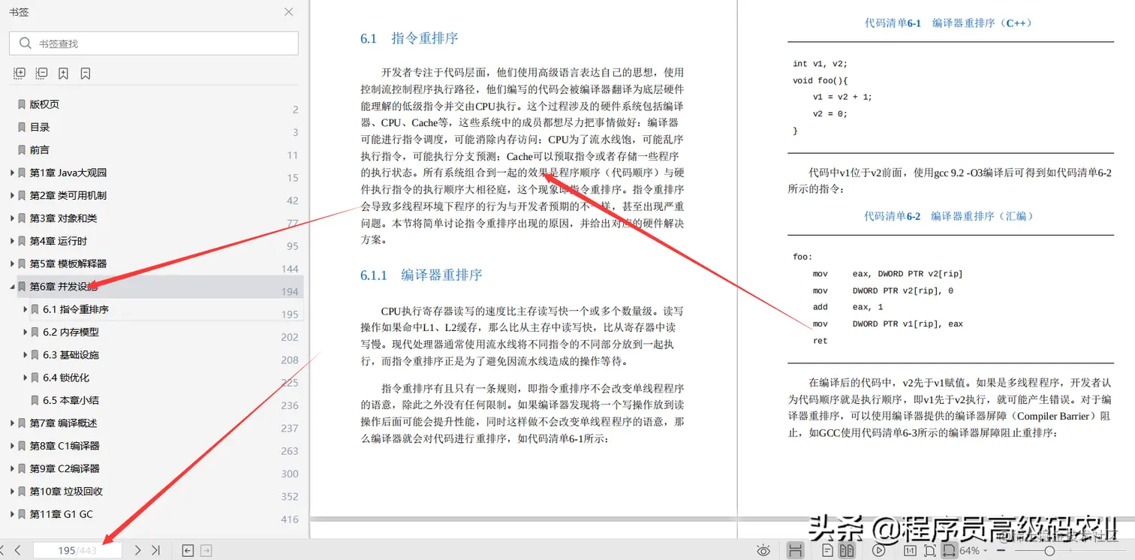Jump to the 目录 bookmark
This screenshot has width=1135, height=560.
41,126
